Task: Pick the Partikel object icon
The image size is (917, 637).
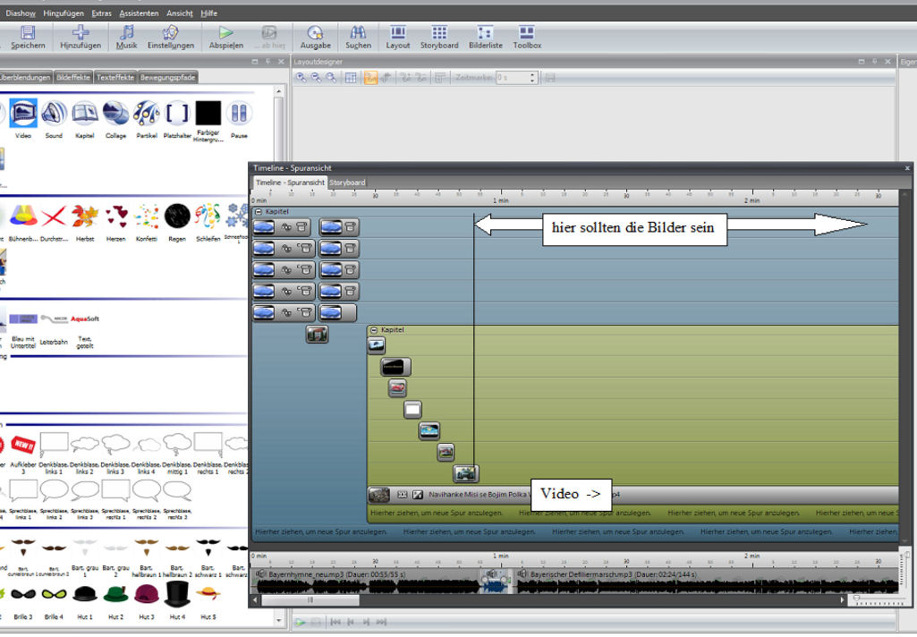Action: tap(147, 117)
